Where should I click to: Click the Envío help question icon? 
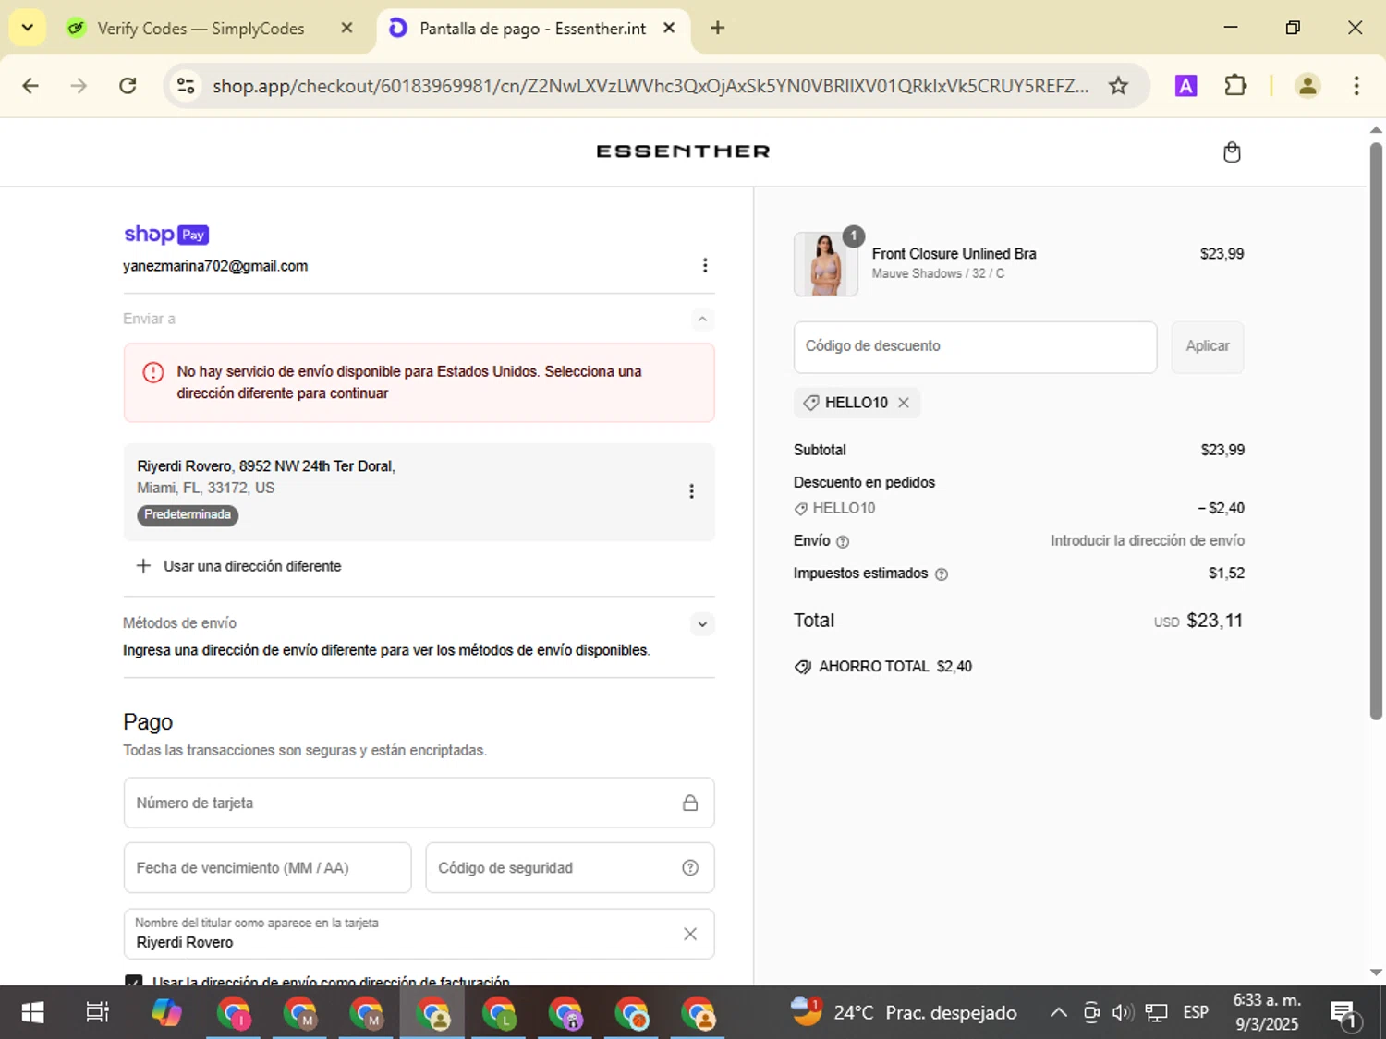843,542
